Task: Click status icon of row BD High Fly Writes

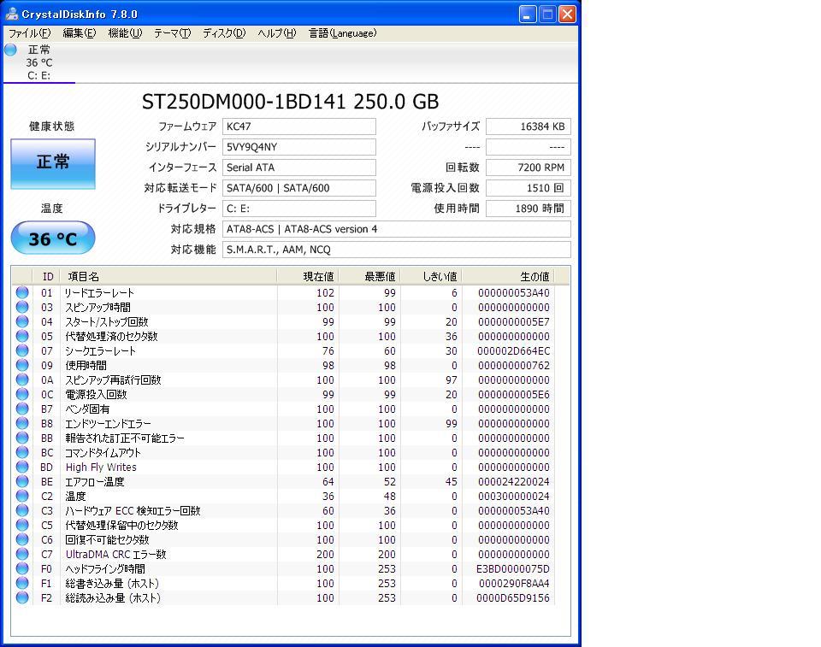Action: click(x=22, y=467)
